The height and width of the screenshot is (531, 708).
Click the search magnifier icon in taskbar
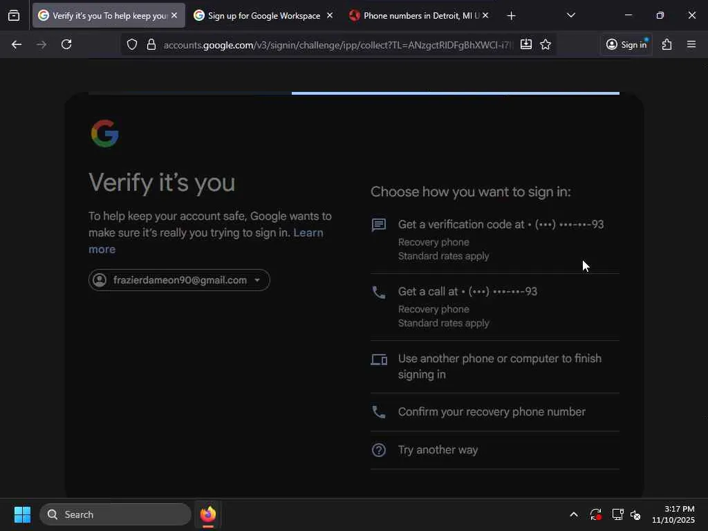point(53,514)
